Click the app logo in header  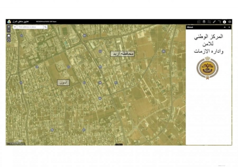(9, 22)
